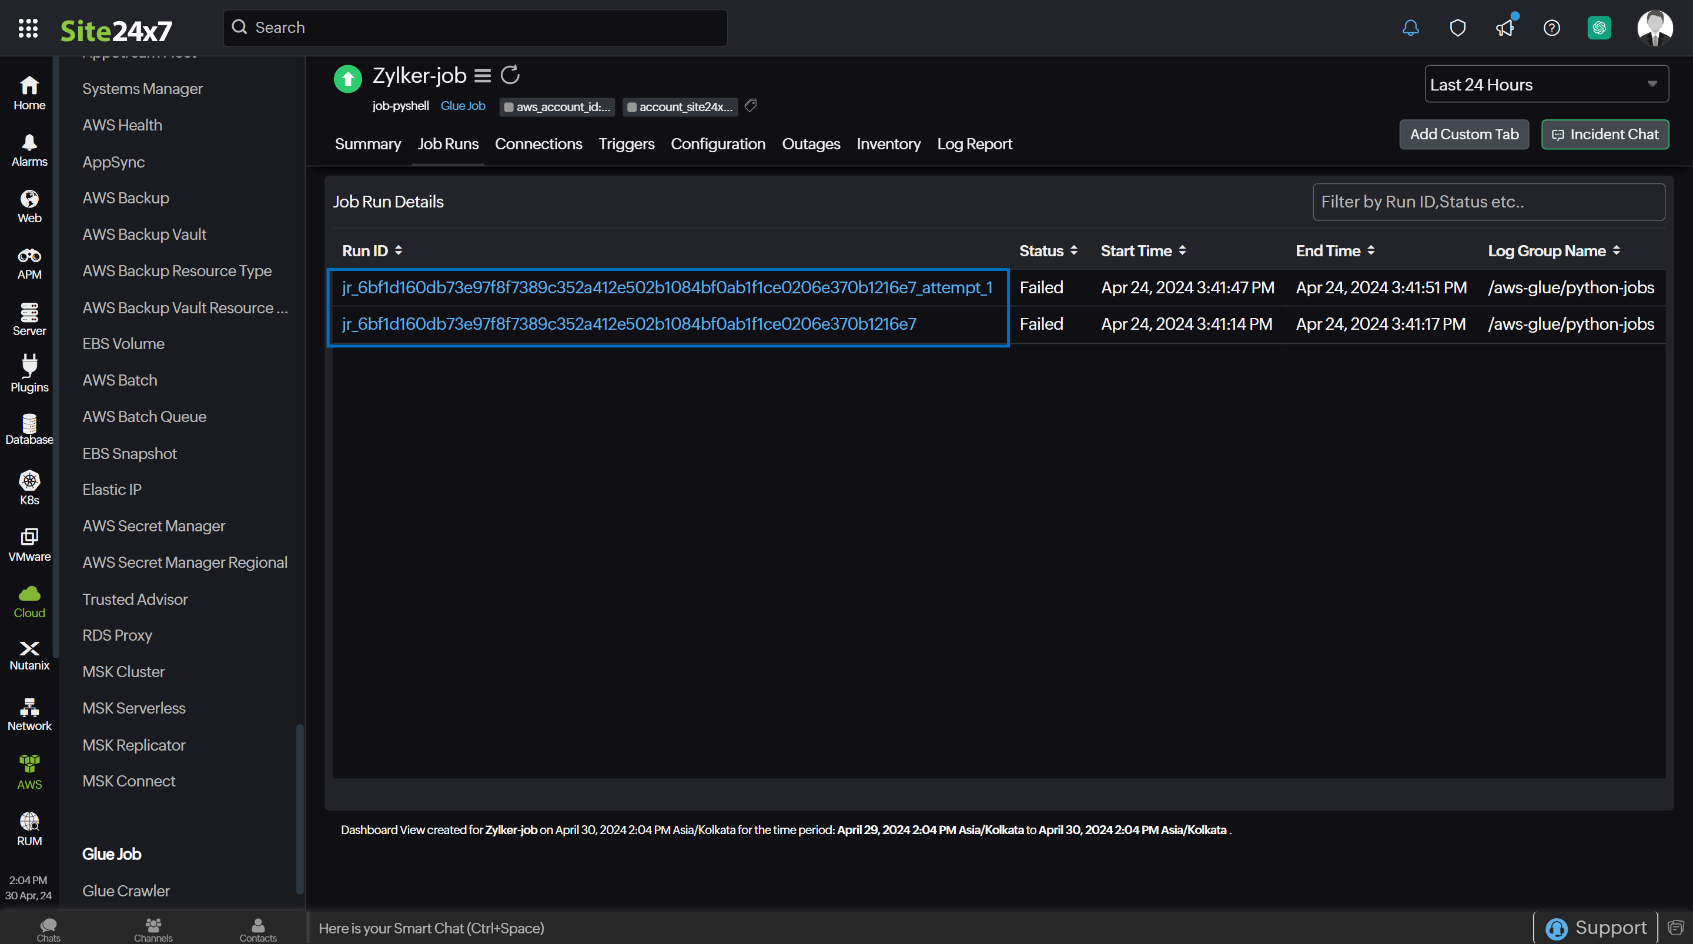Refresh the Zylker-job monitor
This screenshot has width=1693, height=944.
click(510, 76)
